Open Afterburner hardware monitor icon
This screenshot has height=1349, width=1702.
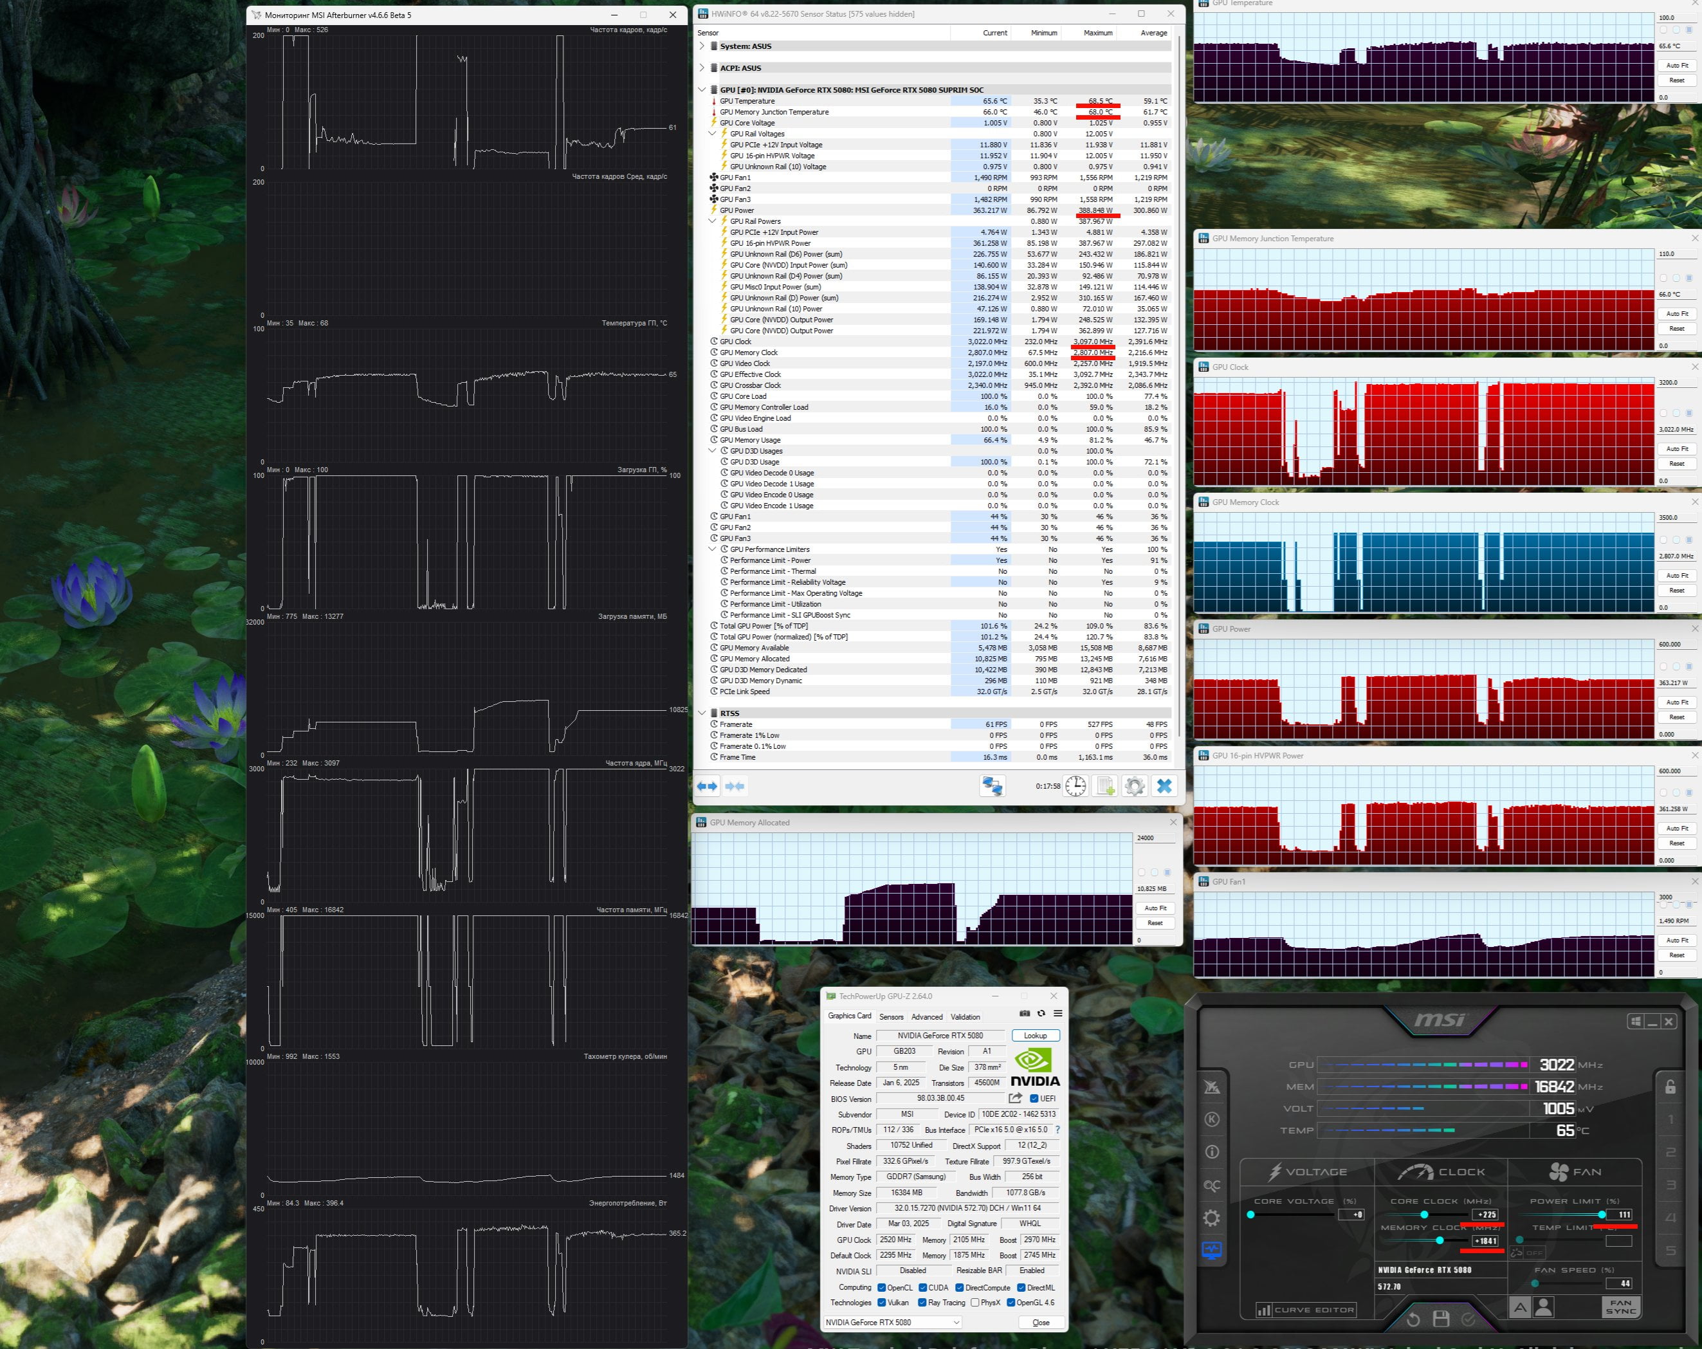click(x=1211, y=1251)
